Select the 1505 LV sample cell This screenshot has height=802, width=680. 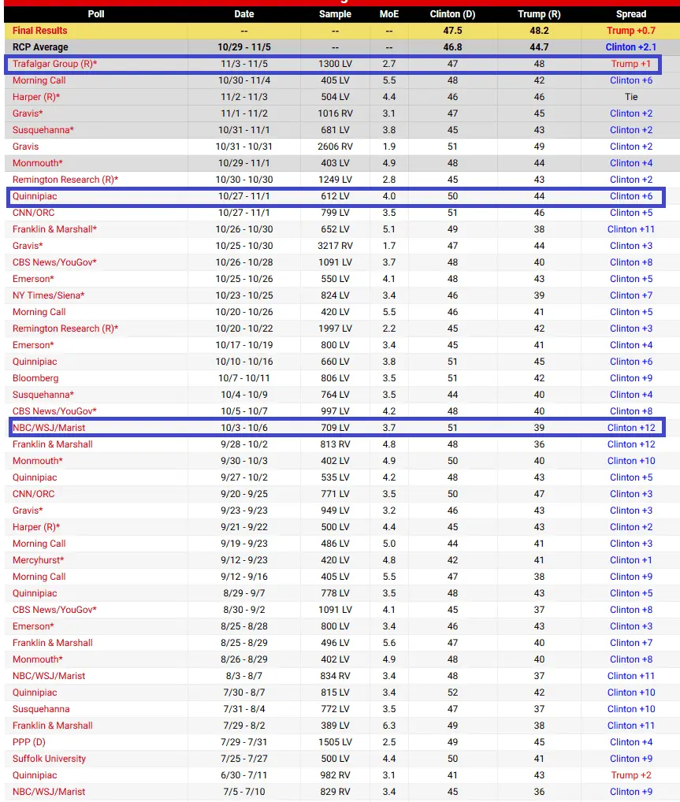tap(335, 742)
